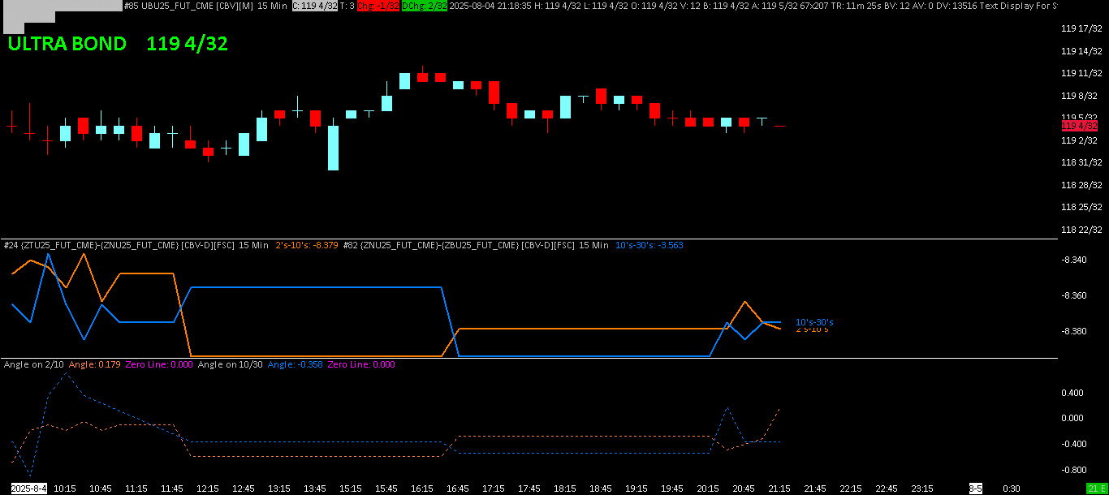Click the 12:45 time axis label
The width and height of the screenshot is (1109, 495).
[244, 489]
